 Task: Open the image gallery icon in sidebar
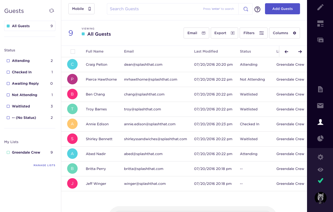point(320,40)
